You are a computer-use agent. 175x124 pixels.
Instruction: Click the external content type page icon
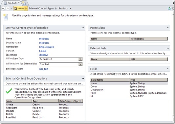coord(6,17)
